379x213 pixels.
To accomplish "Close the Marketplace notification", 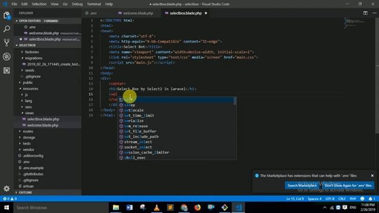I will (372, 176).
